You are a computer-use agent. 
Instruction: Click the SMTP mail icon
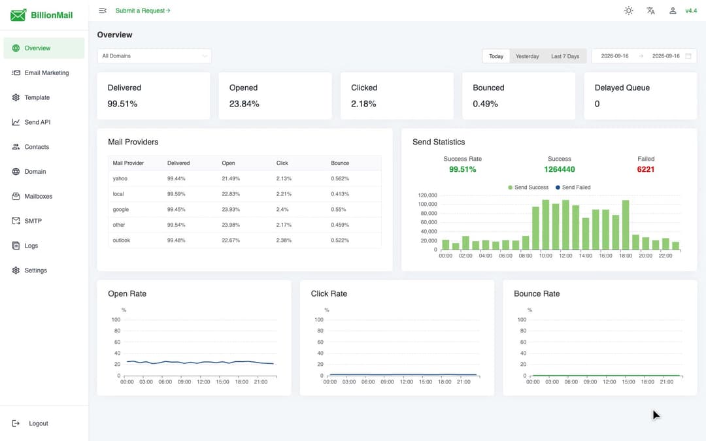click(16, 221)
